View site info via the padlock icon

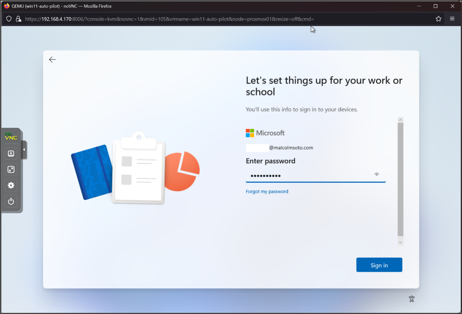click(x=19, y=19)
